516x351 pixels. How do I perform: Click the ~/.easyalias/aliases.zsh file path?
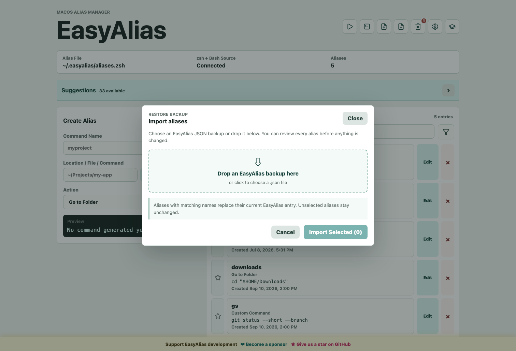(x=94, y=65)
